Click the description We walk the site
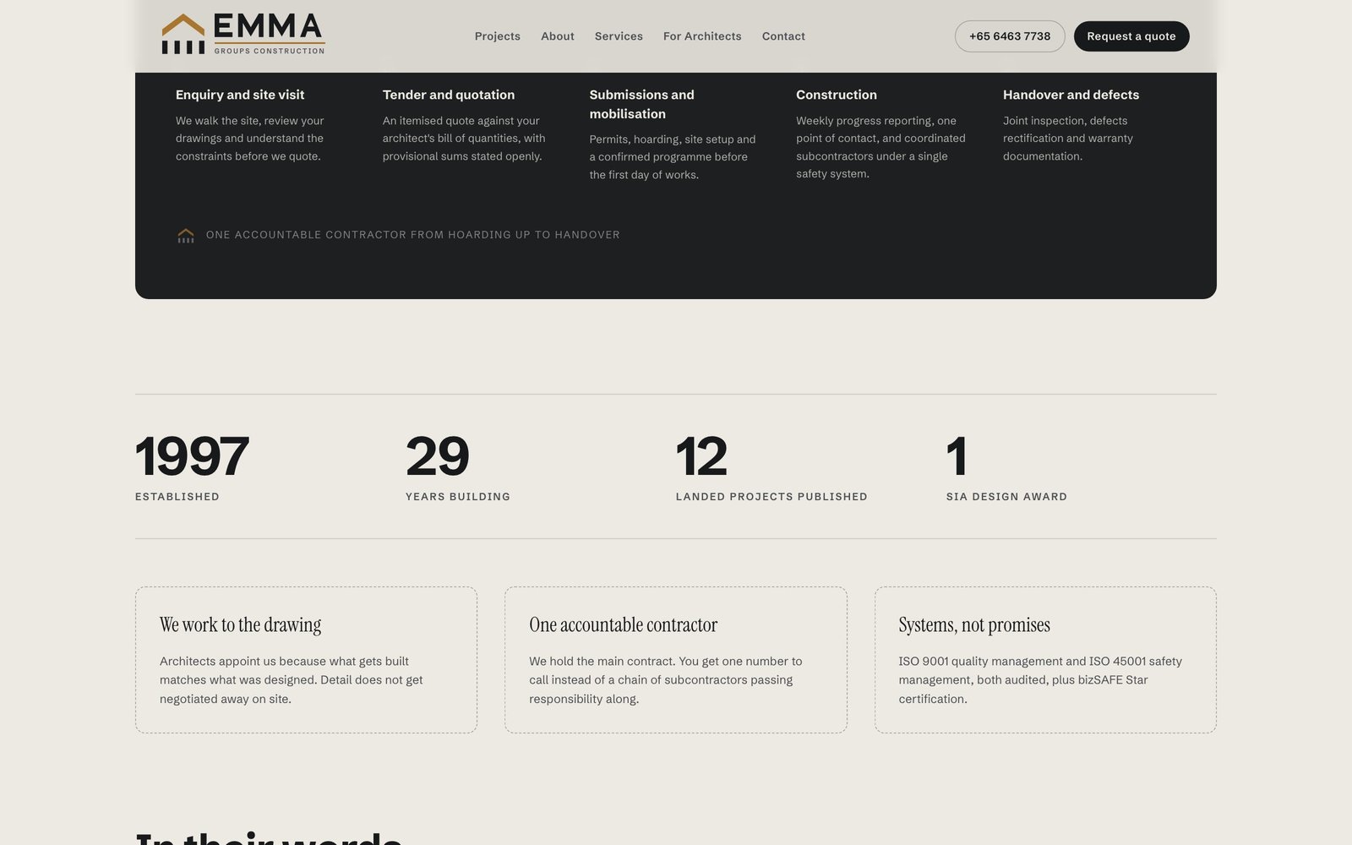The height and width of the screenshot is (845, 1352). [x=250, y=139]
